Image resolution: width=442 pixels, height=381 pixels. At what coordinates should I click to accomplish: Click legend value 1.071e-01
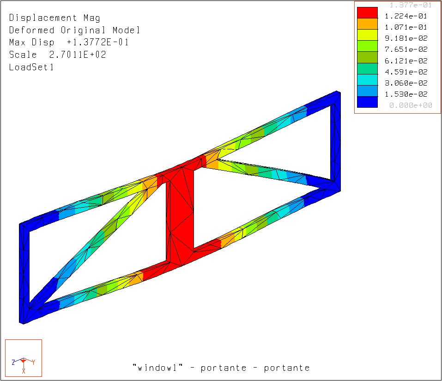[x=406, y=27]
